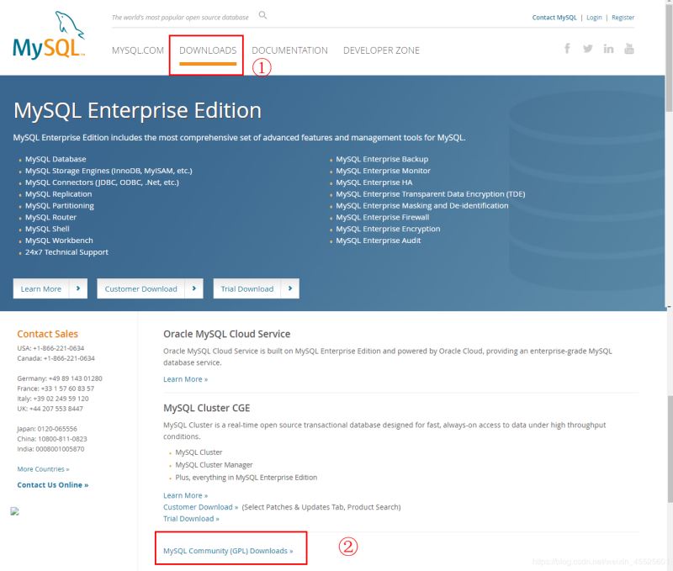Expand the More Countries link
Image resolution: width=673 pixels, height=571 pixels.
coord(43,468)
